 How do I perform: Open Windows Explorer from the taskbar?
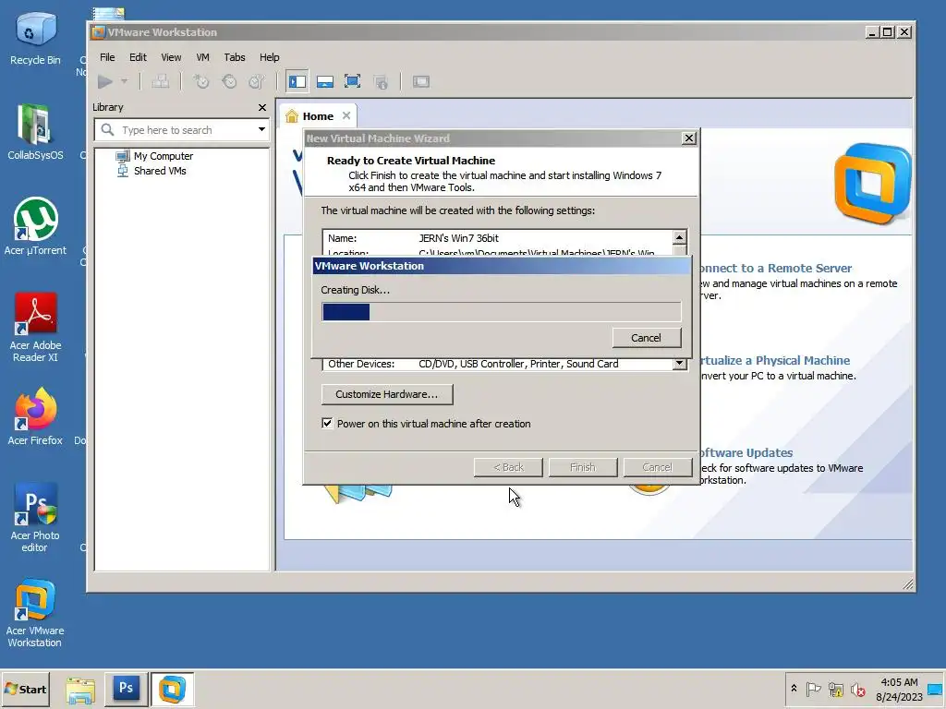click(80, 690)
